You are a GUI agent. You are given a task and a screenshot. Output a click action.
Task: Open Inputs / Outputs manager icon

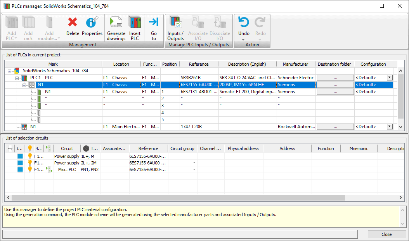(x=175, y=22)
